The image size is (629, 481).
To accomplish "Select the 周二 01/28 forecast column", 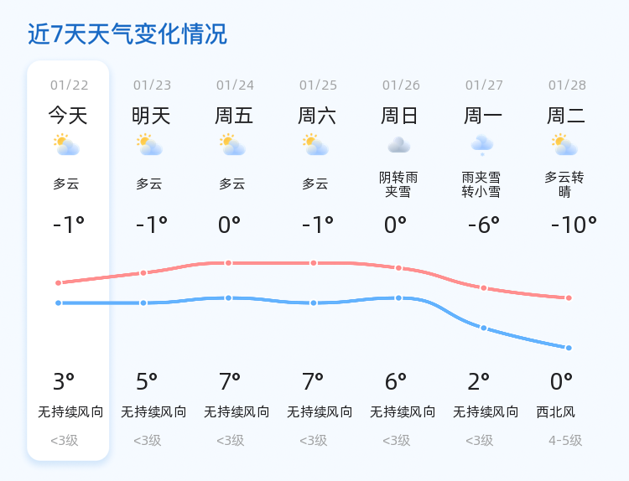I will tap(567, 261).
